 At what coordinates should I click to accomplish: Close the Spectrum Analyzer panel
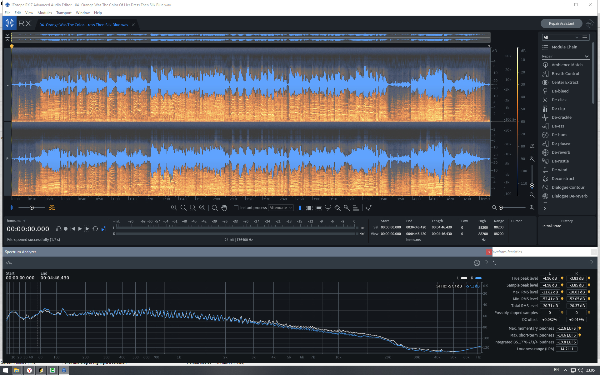[489, 252]
